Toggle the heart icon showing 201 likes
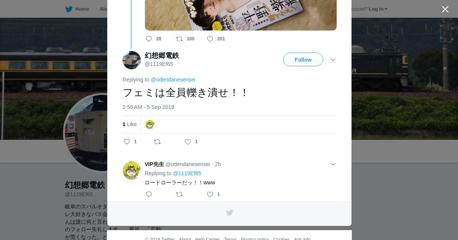The image size is (458, 240). pos(210,39)
